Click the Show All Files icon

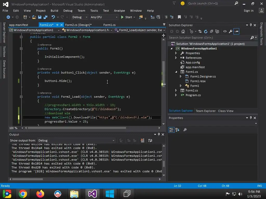217,31
